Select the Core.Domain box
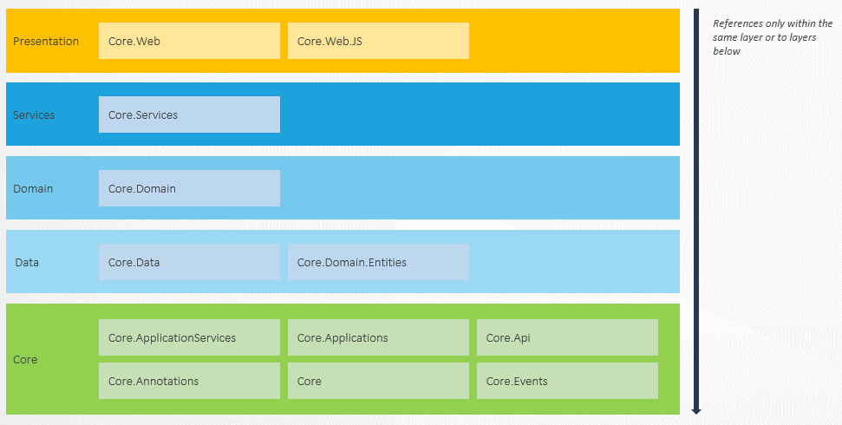The image size is (842, 425). tap(189, 188)
